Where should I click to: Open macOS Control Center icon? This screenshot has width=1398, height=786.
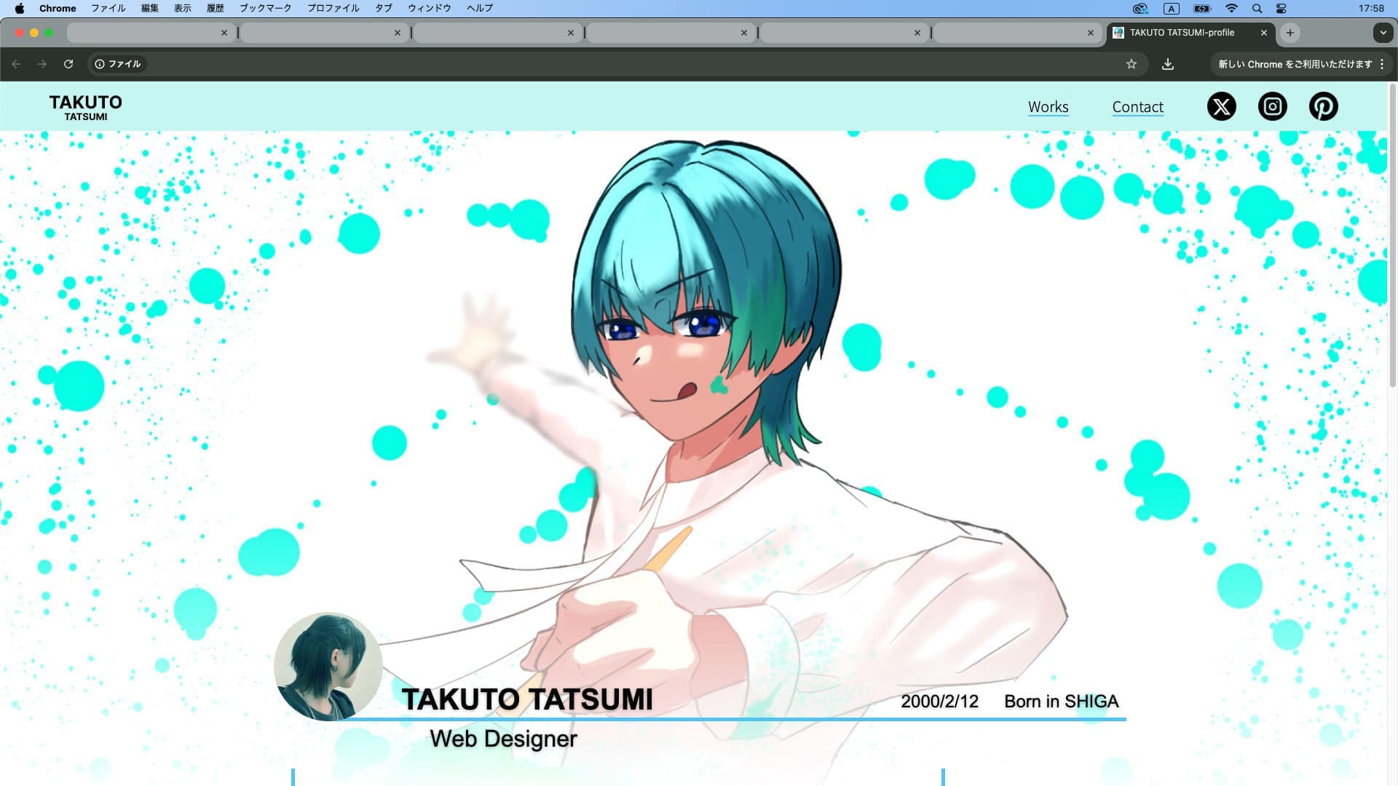[x=1281, y=9]
